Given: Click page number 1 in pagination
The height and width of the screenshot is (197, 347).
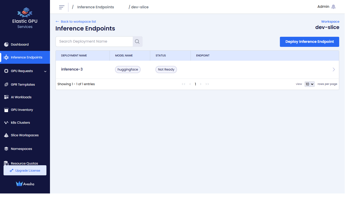Looking at the screenshot, I should click(x=195, y=84).
